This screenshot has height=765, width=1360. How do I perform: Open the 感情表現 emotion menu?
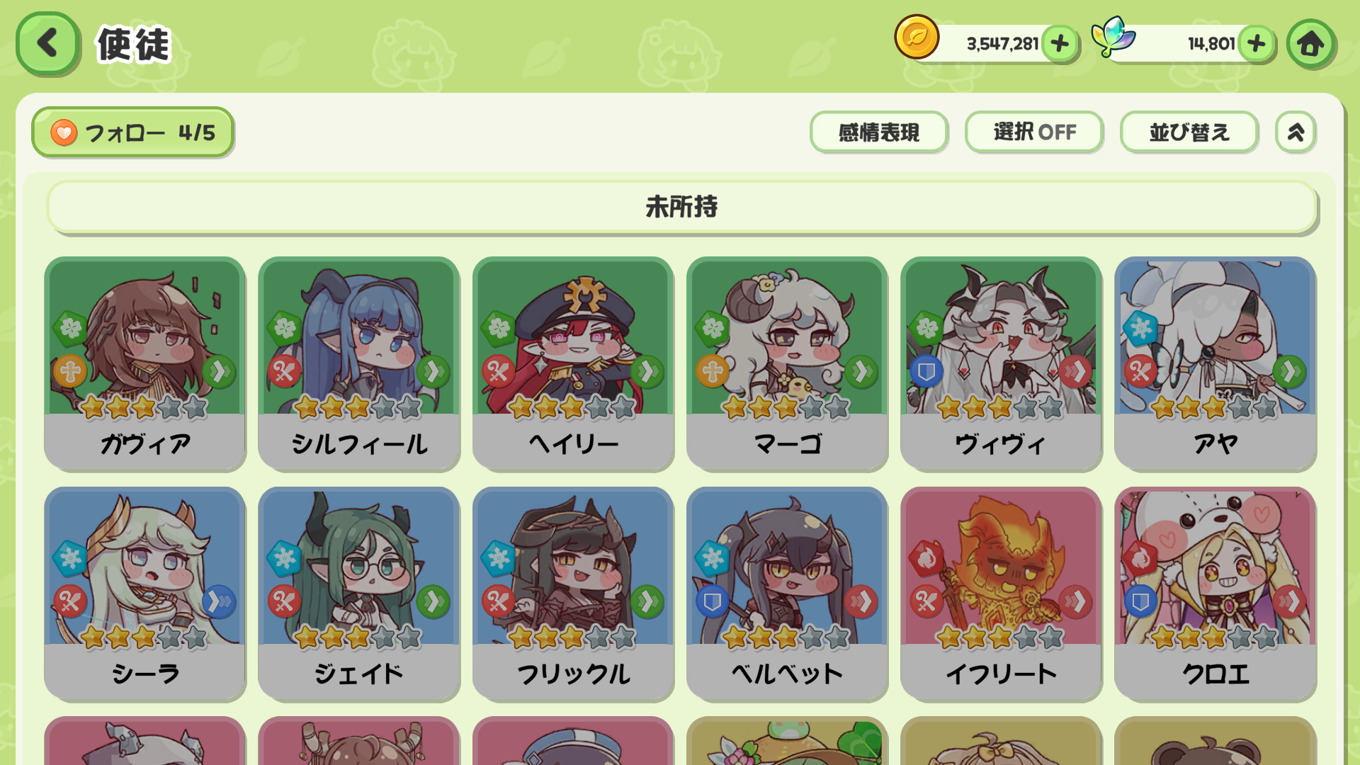point(879,132)
